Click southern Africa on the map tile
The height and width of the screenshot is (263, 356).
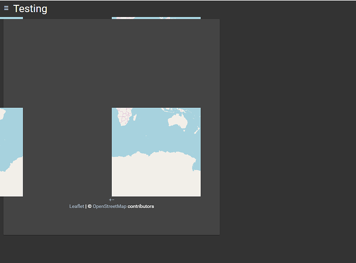(124, 116)
